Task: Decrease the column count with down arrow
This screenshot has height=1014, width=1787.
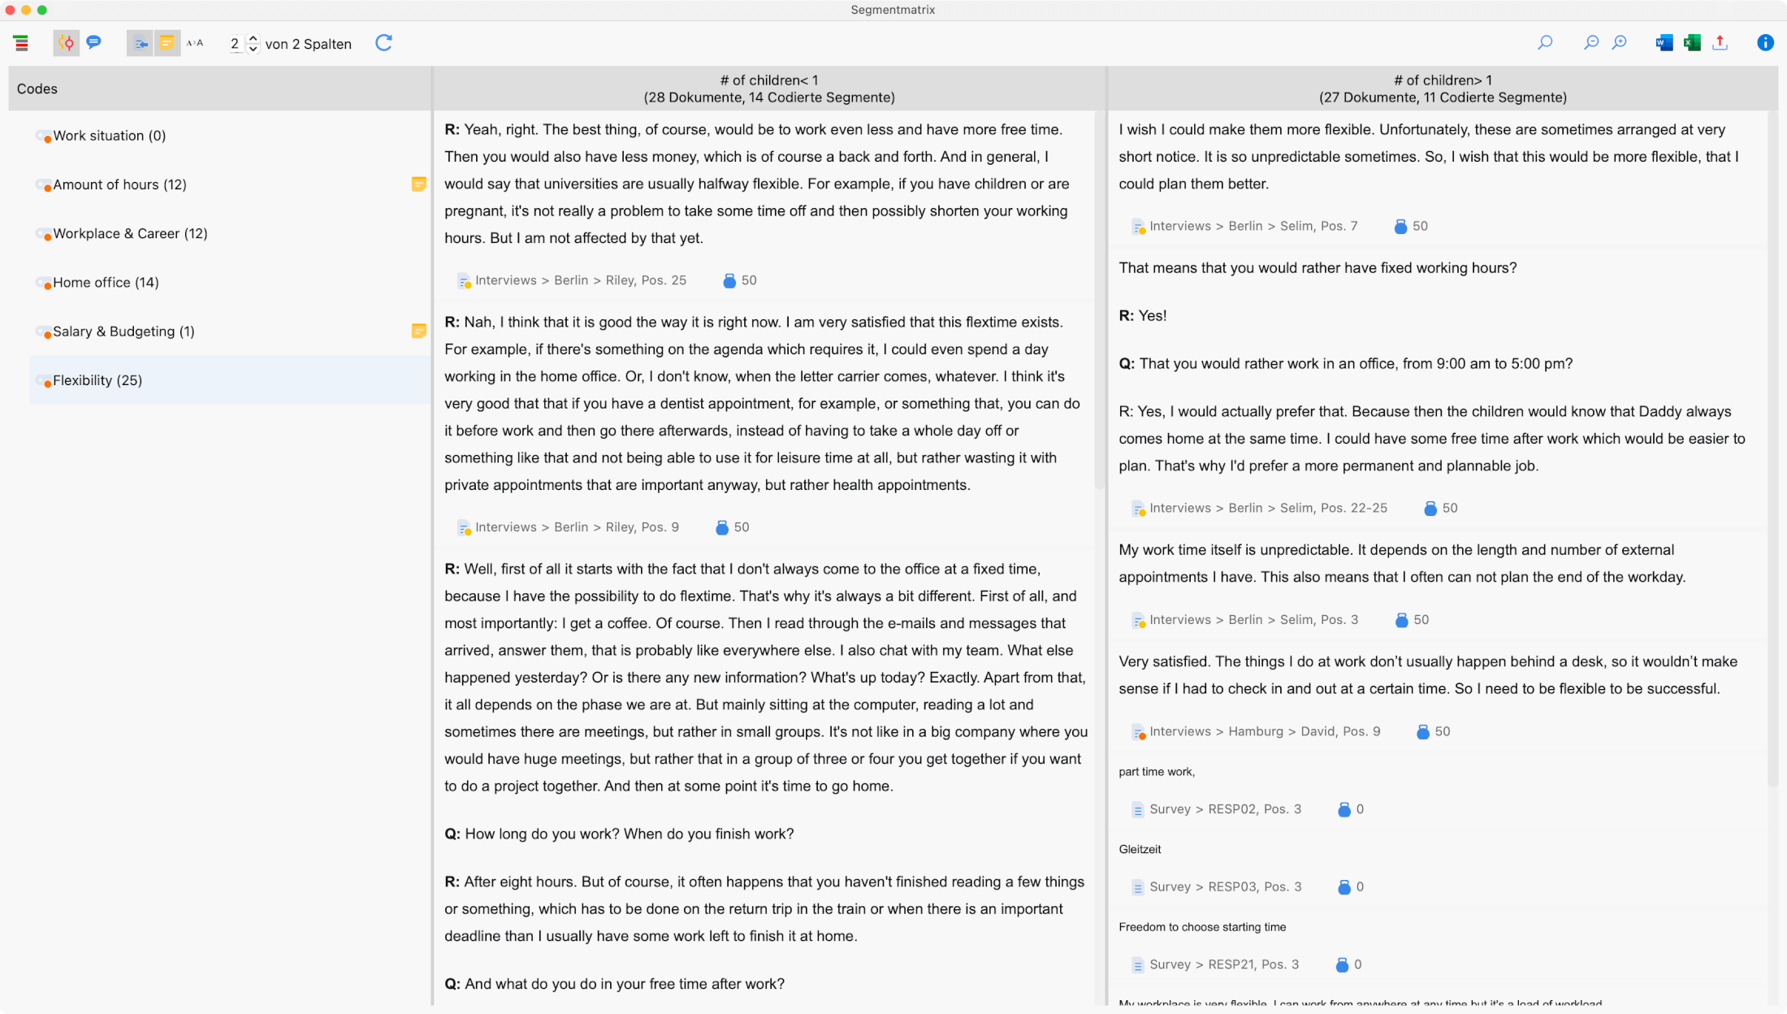Action: 253,49
